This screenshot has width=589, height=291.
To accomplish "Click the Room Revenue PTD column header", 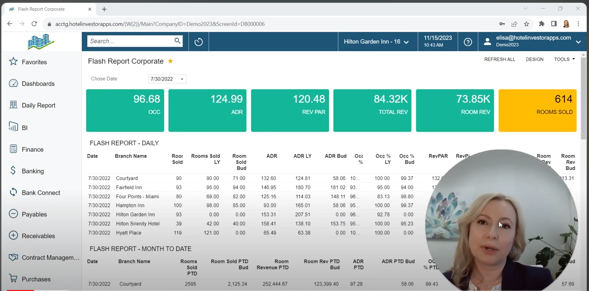I will [x=273, y=265].
